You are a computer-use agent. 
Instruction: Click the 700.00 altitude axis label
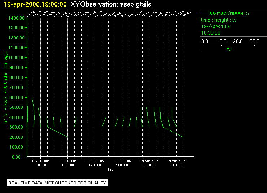[x=16, y=87]
